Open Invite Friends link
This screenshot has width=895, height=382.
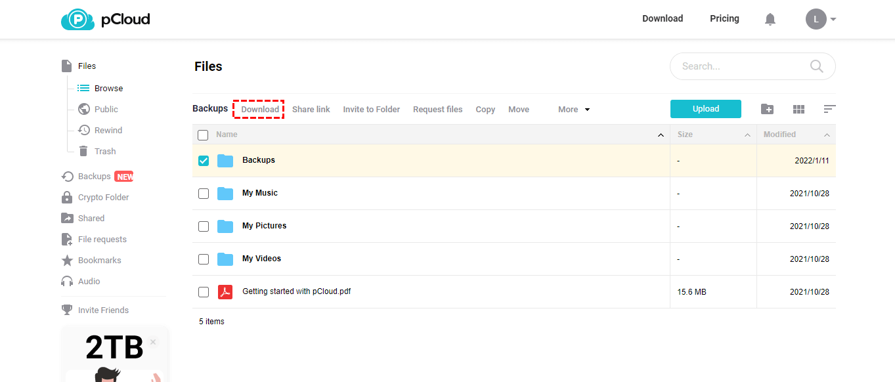point(104,310)
